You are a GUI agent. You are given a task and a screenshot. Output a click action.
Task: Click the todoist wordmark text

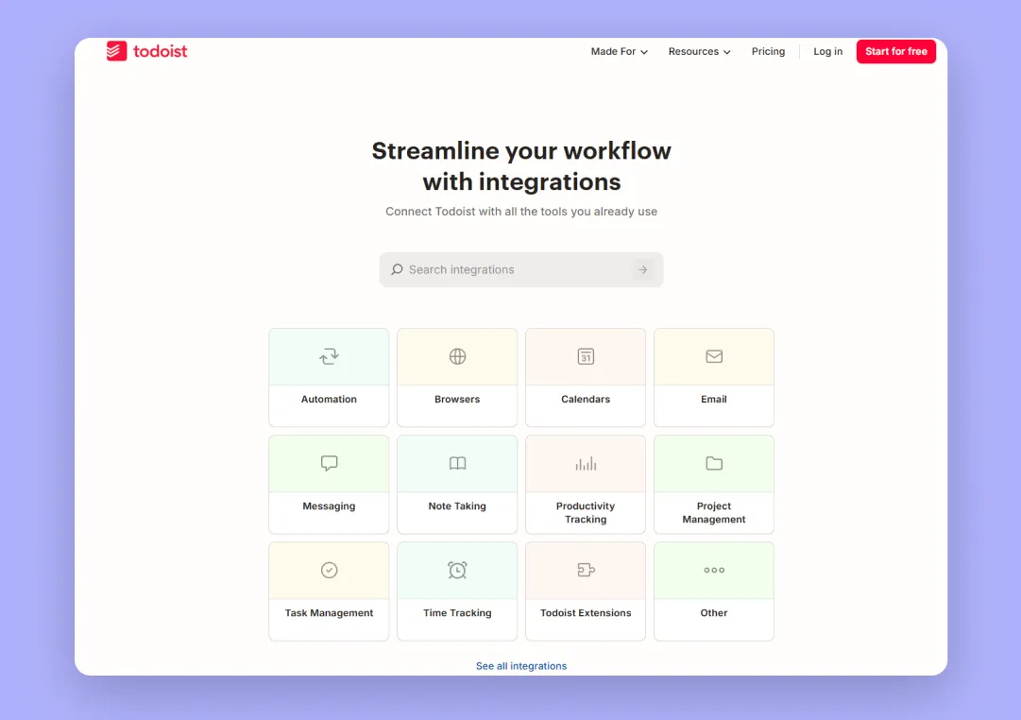tap(161, 51)
